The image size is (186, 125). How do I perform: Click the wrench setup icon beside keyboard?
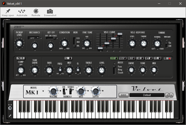(10, 116)
